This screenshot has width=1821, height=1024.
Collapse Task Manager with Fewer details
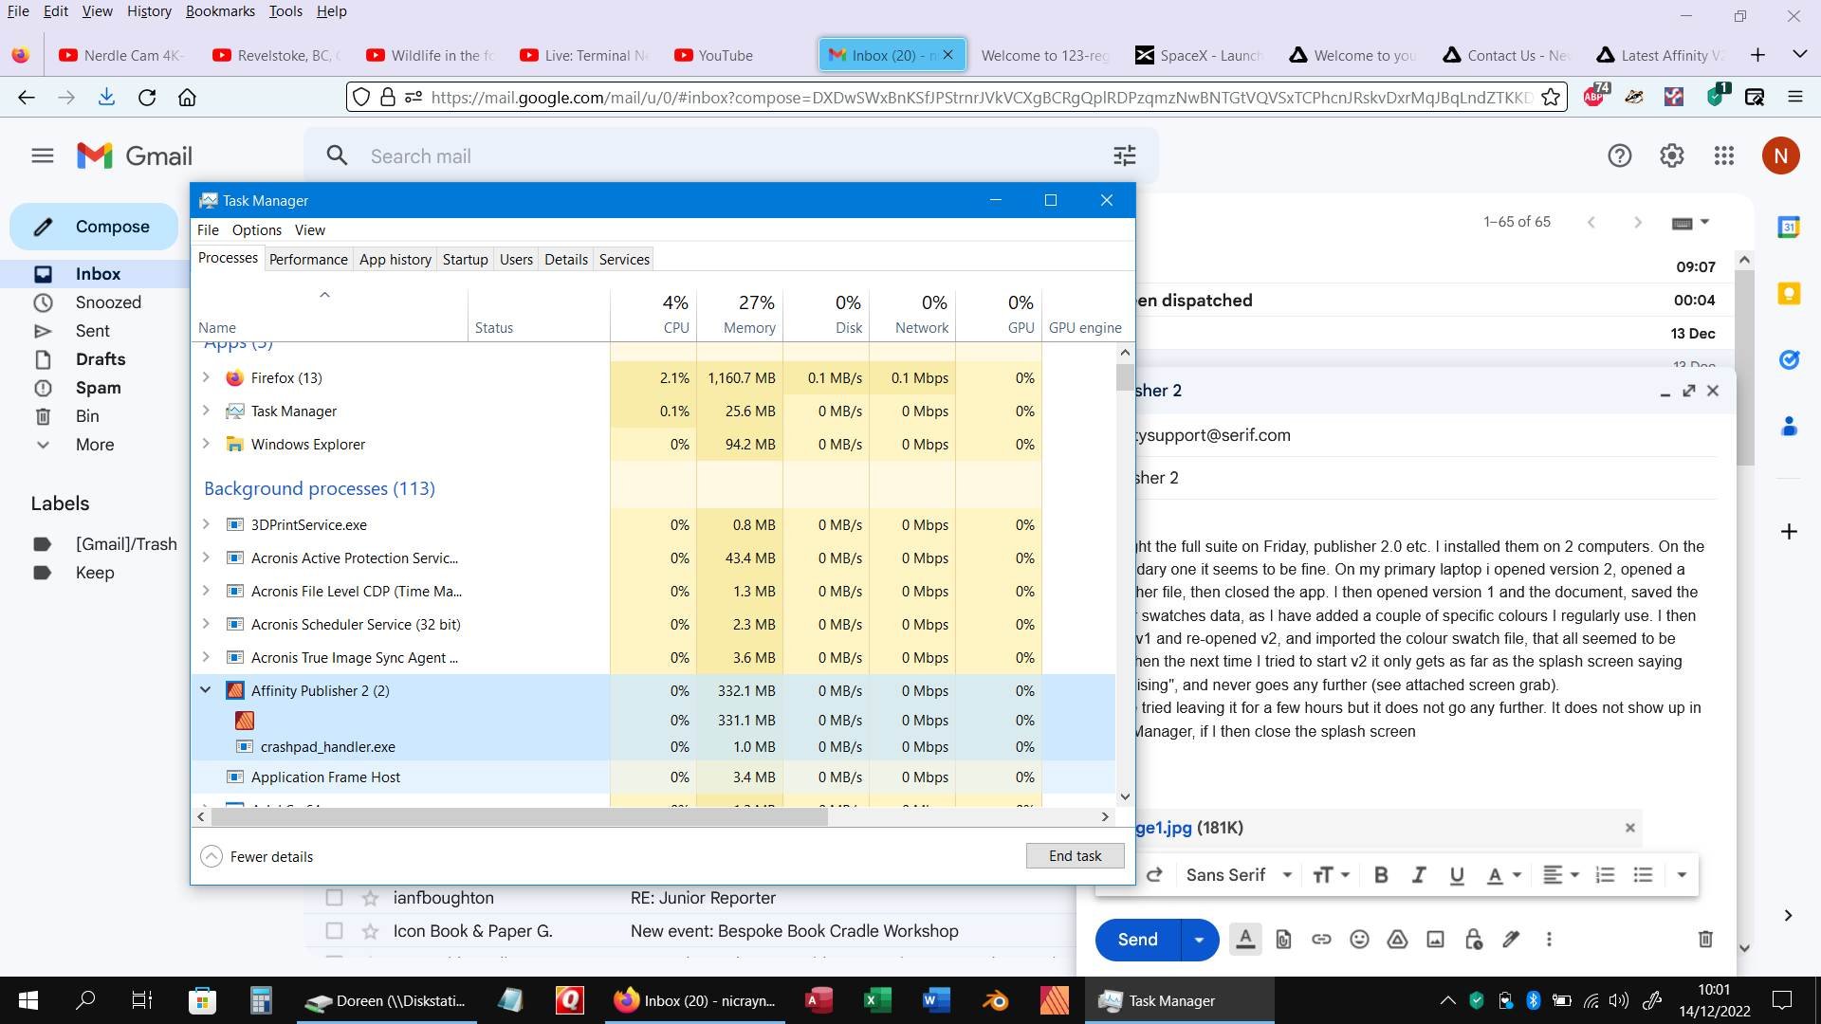(x=257, y=856)
